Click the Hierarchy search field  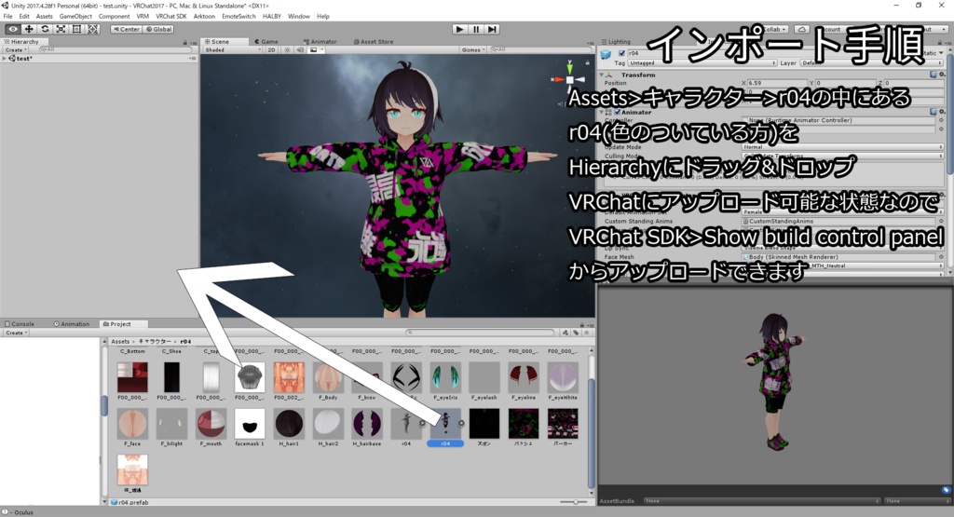116,50
